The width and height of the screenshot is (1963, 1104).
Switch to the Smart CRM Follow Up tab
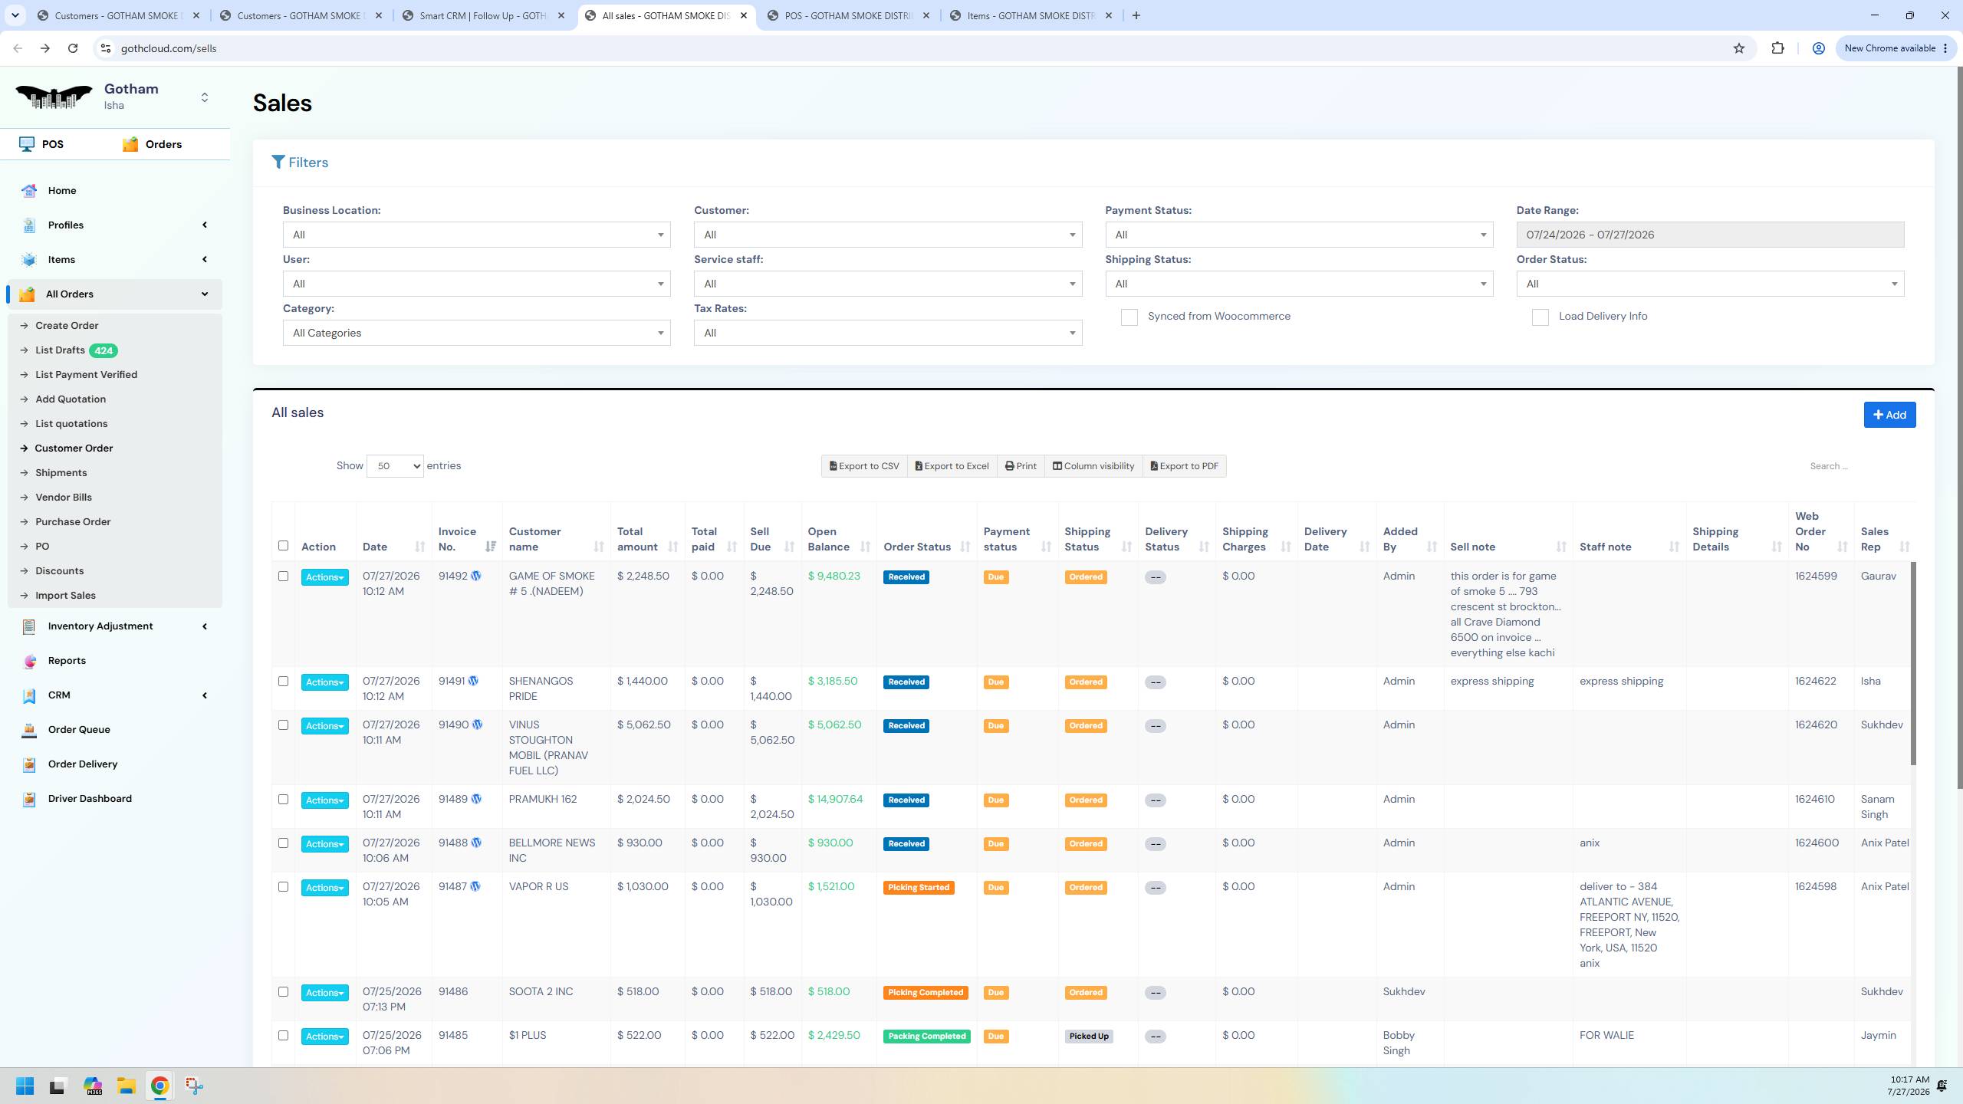485,15
